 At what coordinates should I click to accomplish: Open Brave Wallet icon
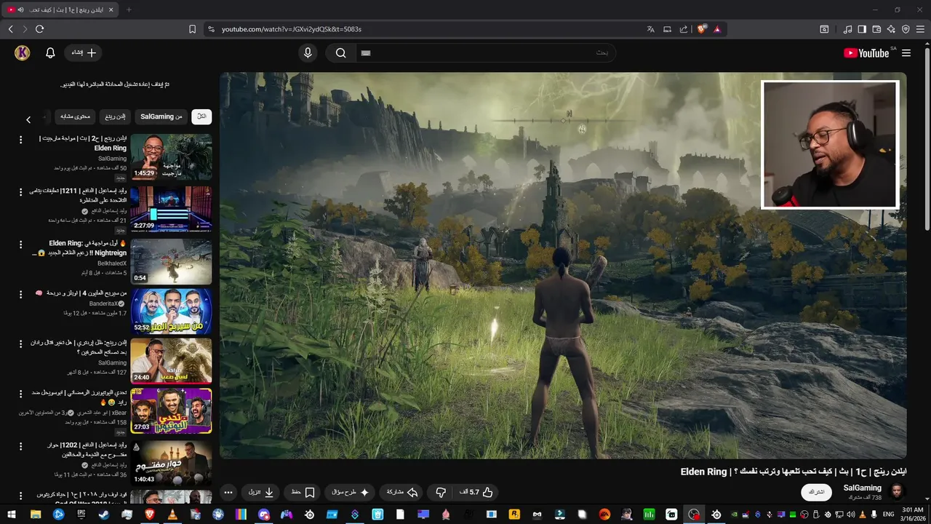[x=876, y=29]
